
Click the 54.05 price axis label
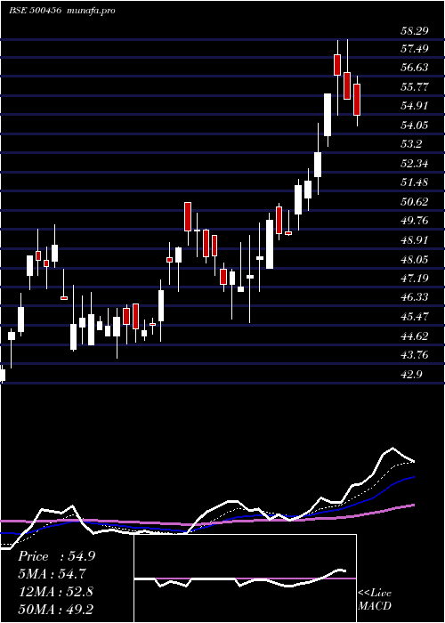pyautogui.click(x=415, y=125)
